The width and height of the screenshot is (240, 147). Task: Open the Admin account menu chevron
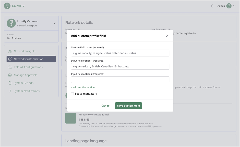pos(234,6)
